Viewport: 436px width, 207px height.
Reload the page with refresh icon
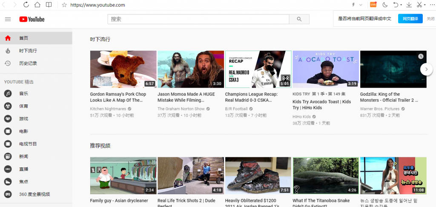tap(26, 5)
